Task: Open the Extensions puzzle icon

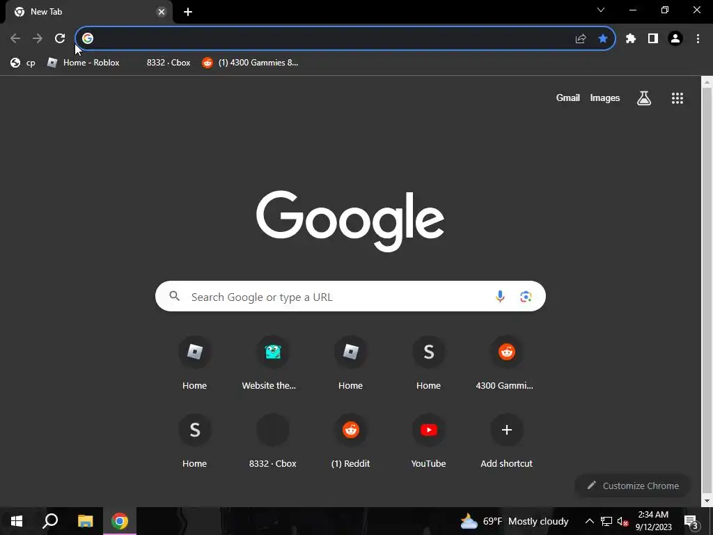Action: point(630,38)
